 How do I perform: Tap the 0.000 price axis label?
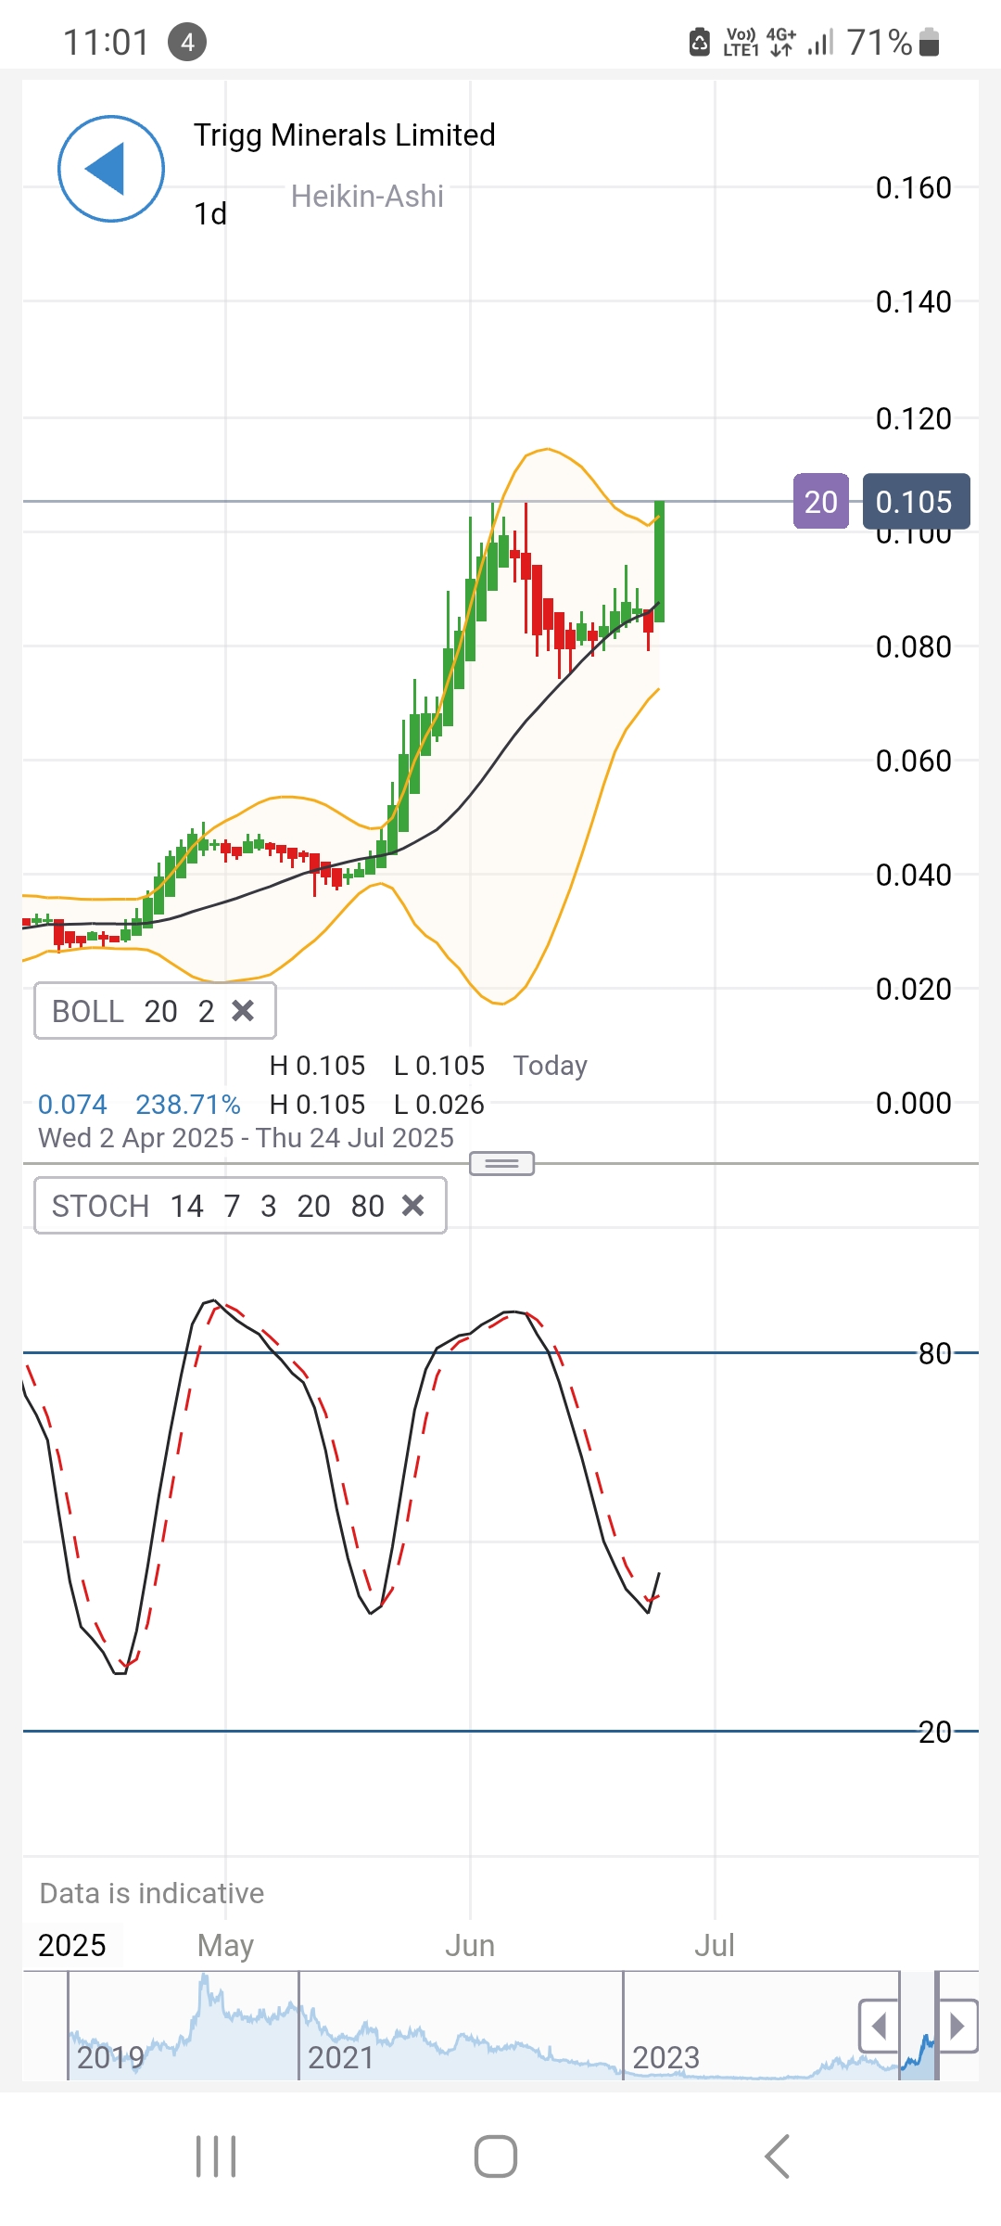[x=914, y=1103]
